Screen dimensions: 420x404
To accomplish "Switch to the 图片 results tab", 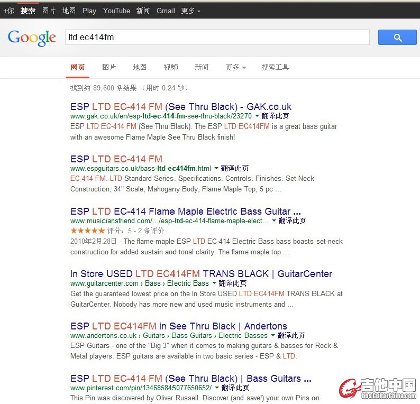I will [109, 67].
